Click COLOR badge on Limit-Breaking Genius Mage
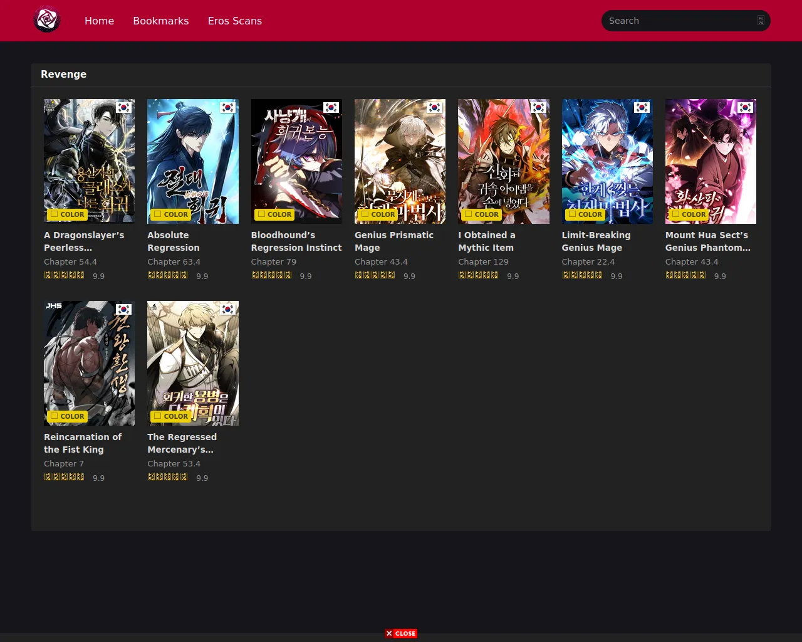 pos(585,214)
